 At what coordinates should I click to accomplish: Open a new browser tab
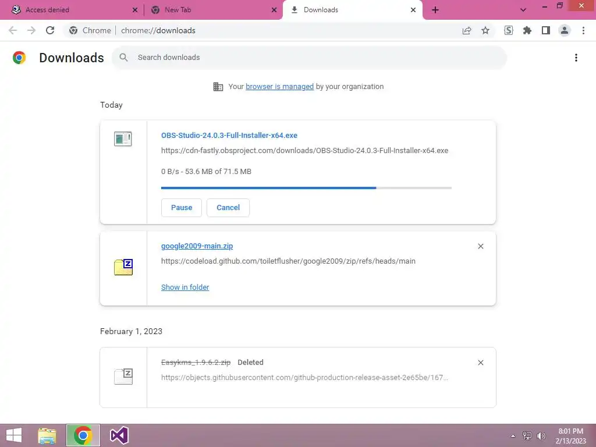(x=435, y=10)
